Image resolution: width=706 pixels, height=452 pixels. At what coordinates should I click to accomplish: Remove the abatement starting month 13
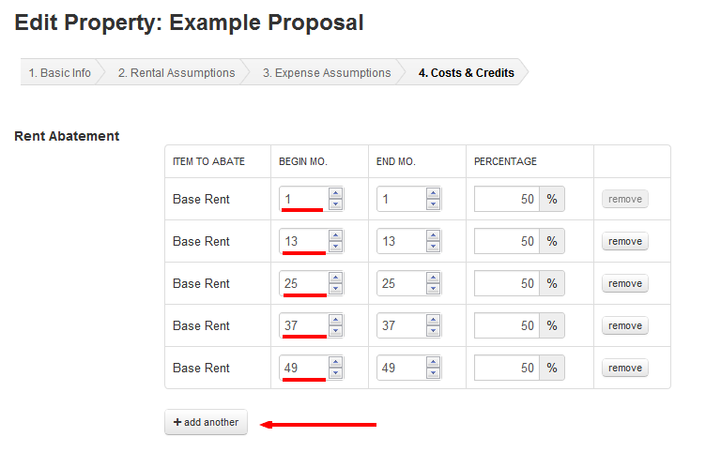pos(624,241)
